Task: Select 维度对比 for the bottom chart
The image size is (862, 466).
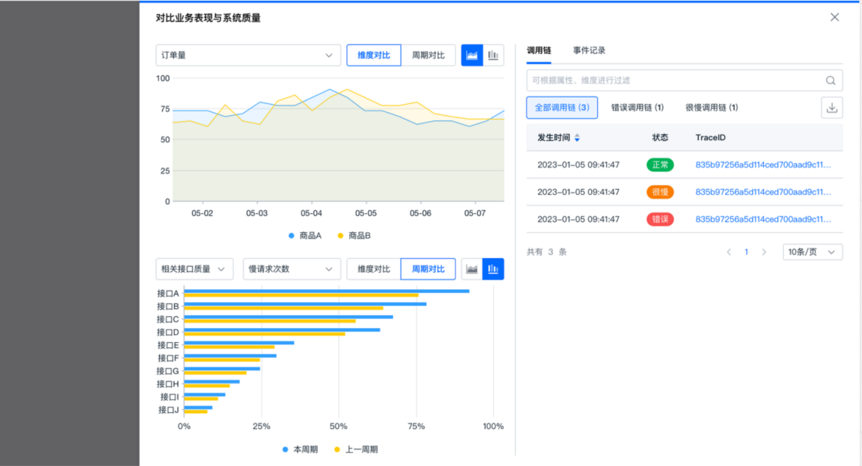Action: tap(374, 269)
